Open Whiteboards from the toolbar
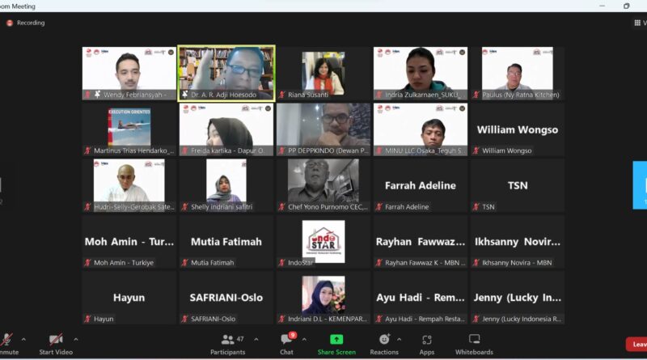The height and width of the screenshot is (360, 647). click(x=474, y=340)
